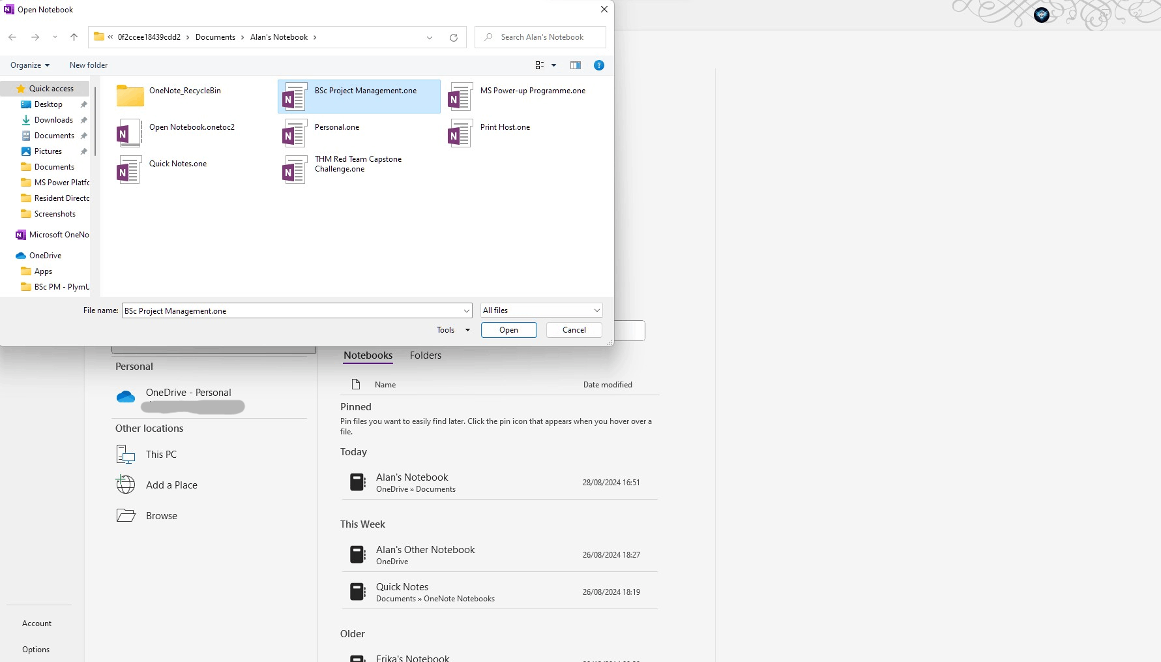The image size is (1161, 662).
Task: Select Quick access in navigation pane
Action: pyautogui.click(x=45, y=89)
